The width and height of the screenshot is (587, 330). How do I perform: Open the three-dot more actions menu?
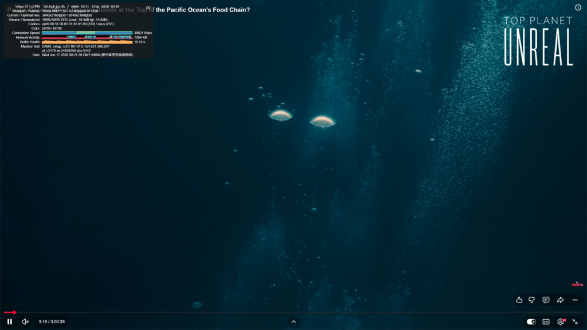[x=575, y=300]
